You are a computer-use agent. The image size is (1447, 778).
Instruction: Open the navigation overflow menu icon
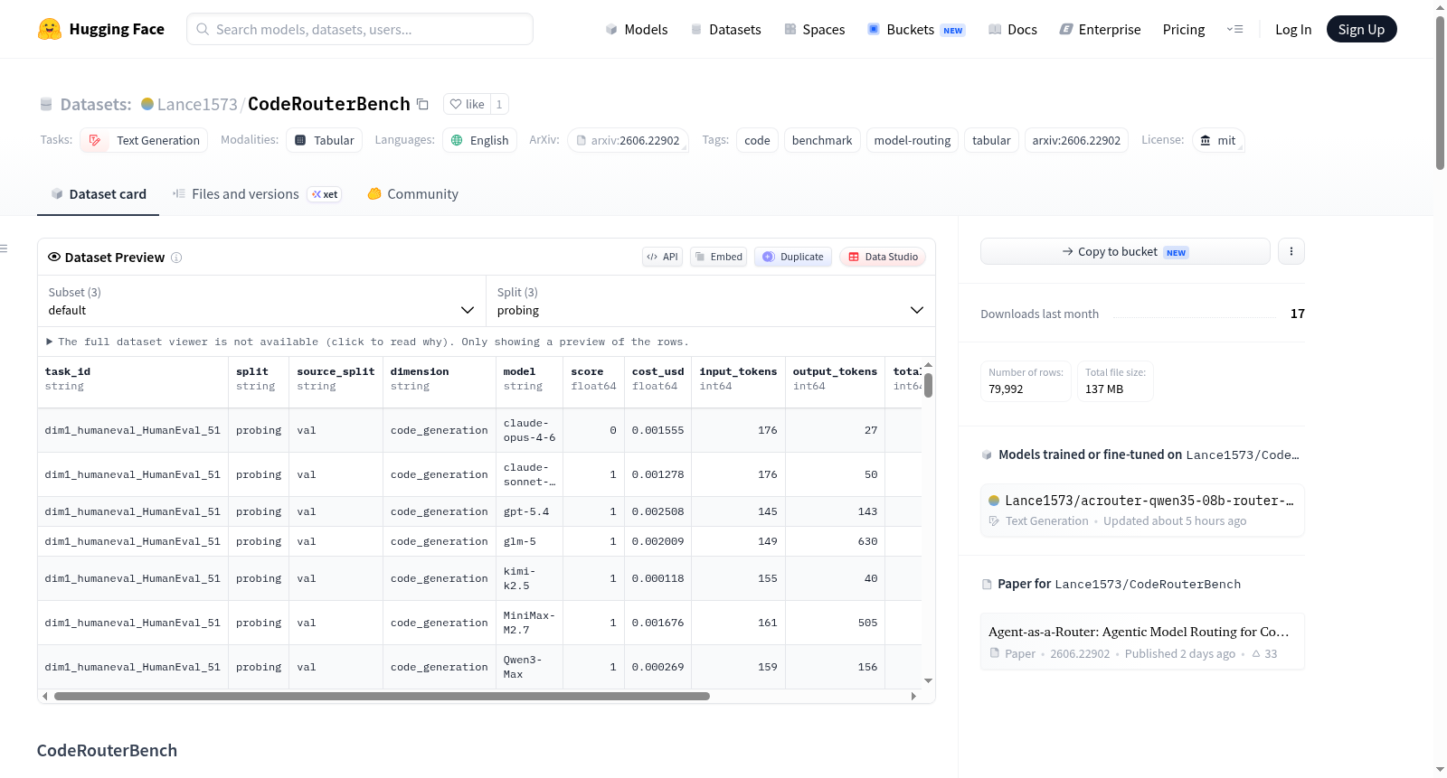tap(1234, 29)
